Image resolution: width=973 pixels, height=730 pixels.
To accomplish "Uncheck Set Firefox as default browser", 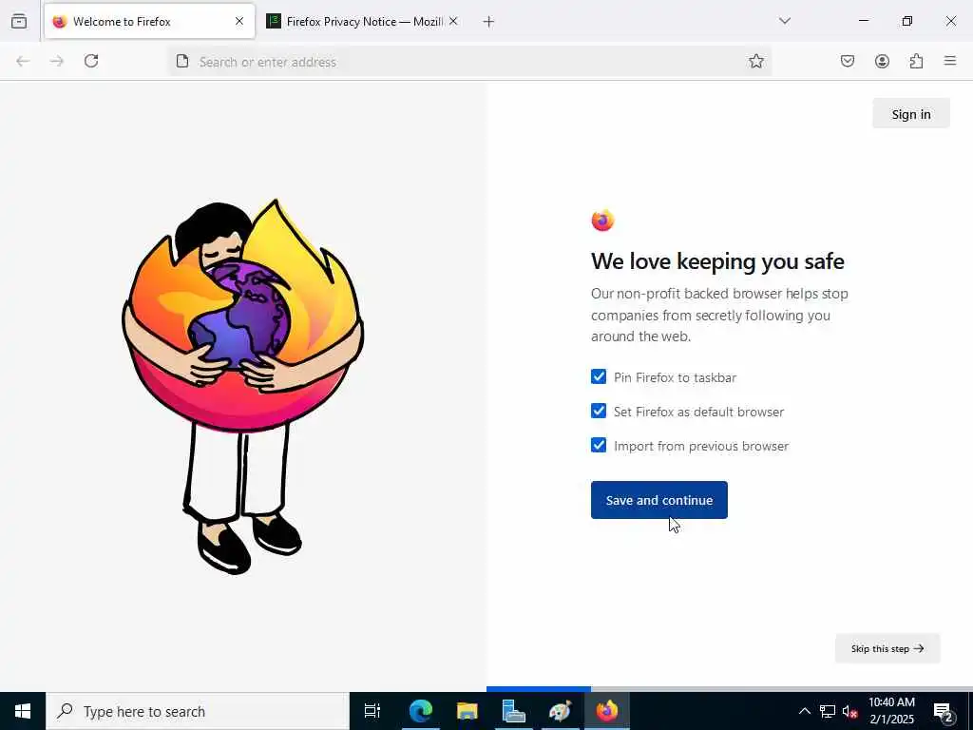I will (599, 411).
